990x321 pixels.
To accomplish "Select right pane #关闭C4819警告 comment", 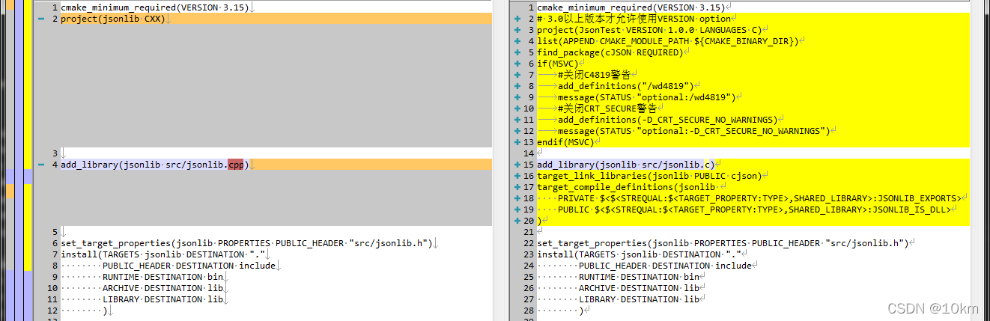I will (x=595, y=75).
